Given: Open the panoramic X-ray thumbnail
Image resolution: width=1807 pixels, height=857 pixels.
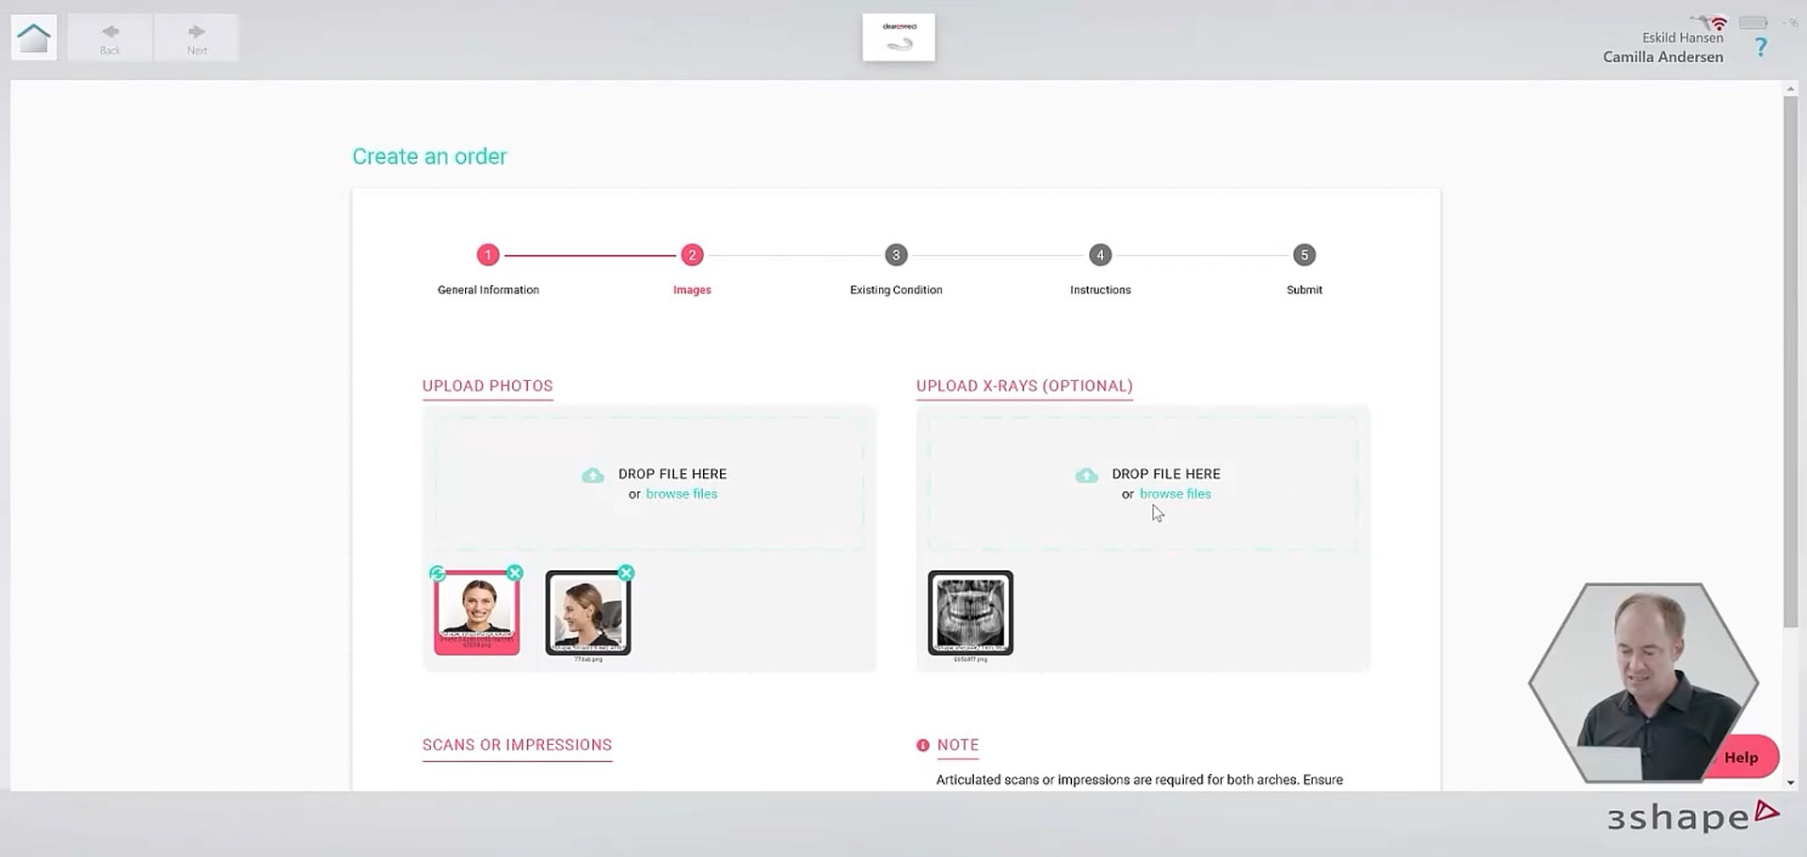Looking at the screenshot, I should click(970, 611).
